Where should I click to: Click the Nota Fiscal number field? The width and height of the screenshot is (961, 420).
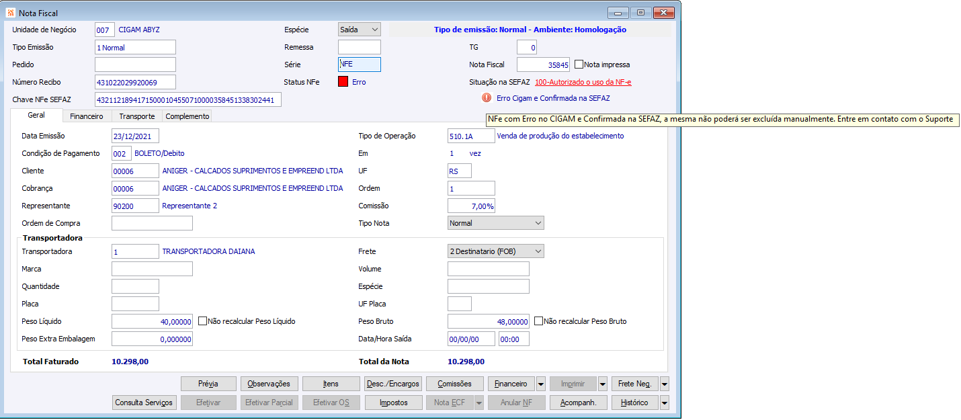(x=543, y=65)
